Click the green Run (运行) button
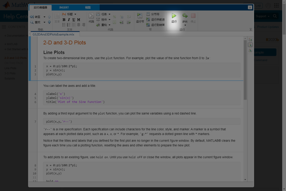The height and width of the screenshot is (191, 286). (x=174, y=18)
